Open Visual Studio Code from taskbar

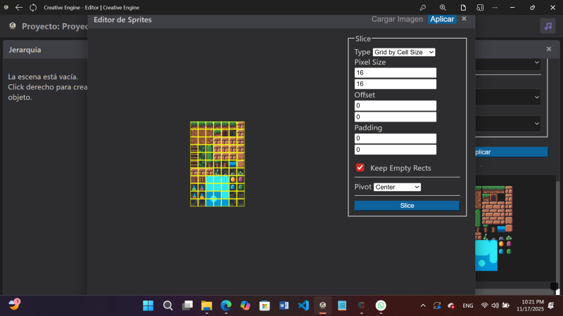[x=303, y=305]
